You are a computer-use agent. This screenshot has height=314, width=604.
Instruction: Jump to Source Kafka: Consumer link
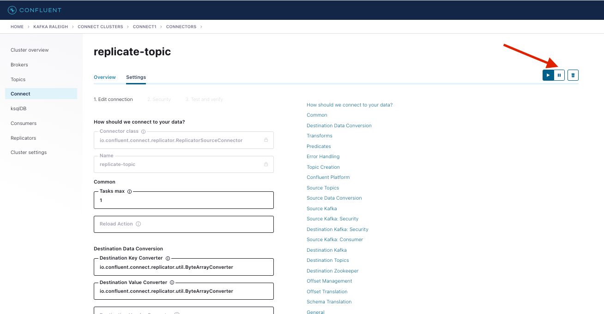tap(335, 239)
